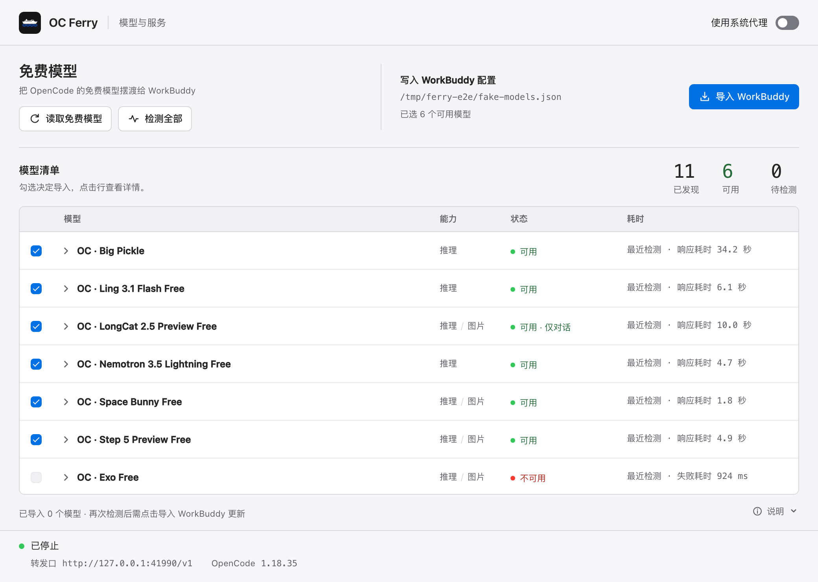Expand the Step 5 Preview Free chevron

[x=66, y=440]
